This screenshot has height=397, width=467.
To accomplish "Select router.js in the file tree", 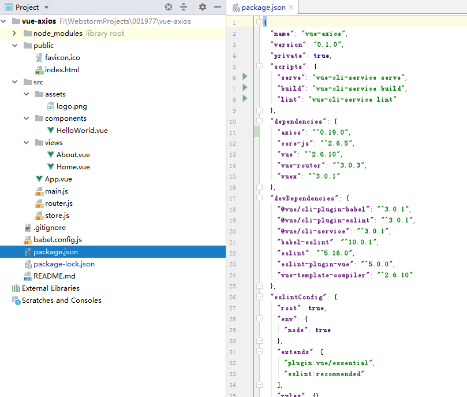I will (58, 203).
